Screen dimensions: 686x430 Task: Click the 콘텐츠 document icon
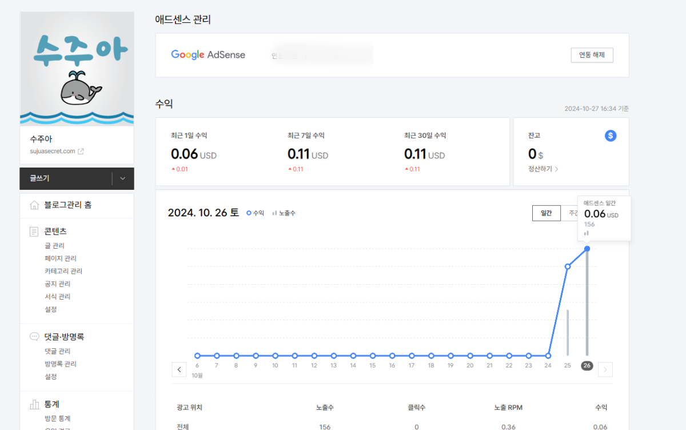coord(34,231)
